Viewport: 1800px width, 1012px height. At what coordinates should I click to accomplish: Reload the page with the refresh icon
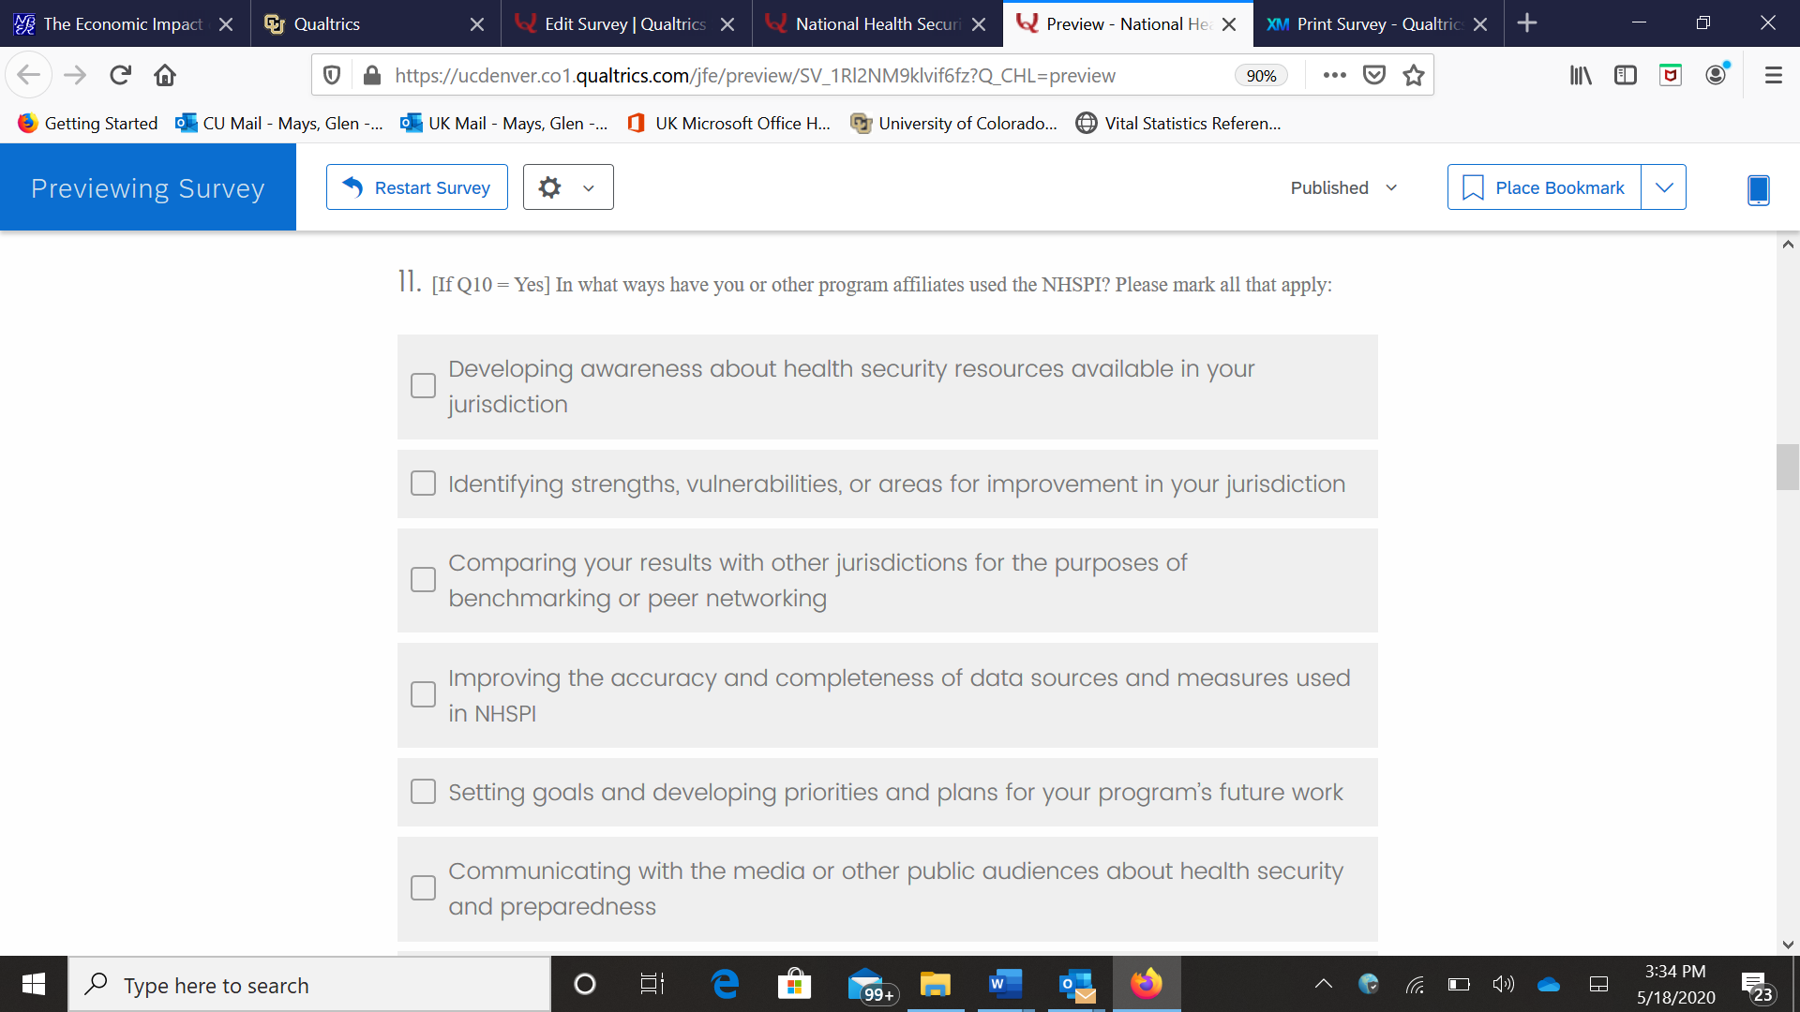(x=120, y=75)
